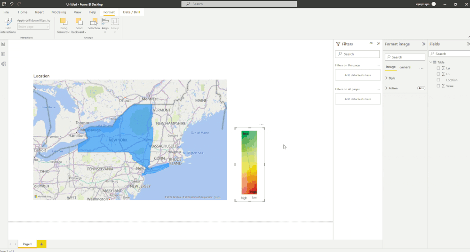470x252 pixels.
Task: Click previous page arrow at bottom
Action: (x=10, y=244)
